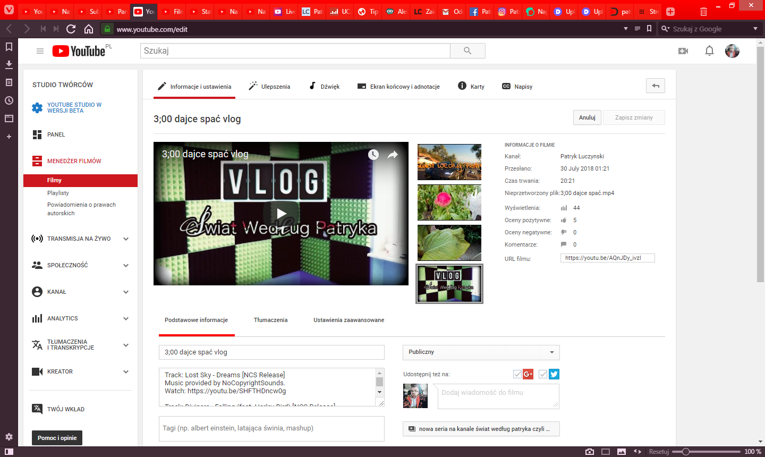
Task: Expand Społeczność section
Action: point(126,265)
